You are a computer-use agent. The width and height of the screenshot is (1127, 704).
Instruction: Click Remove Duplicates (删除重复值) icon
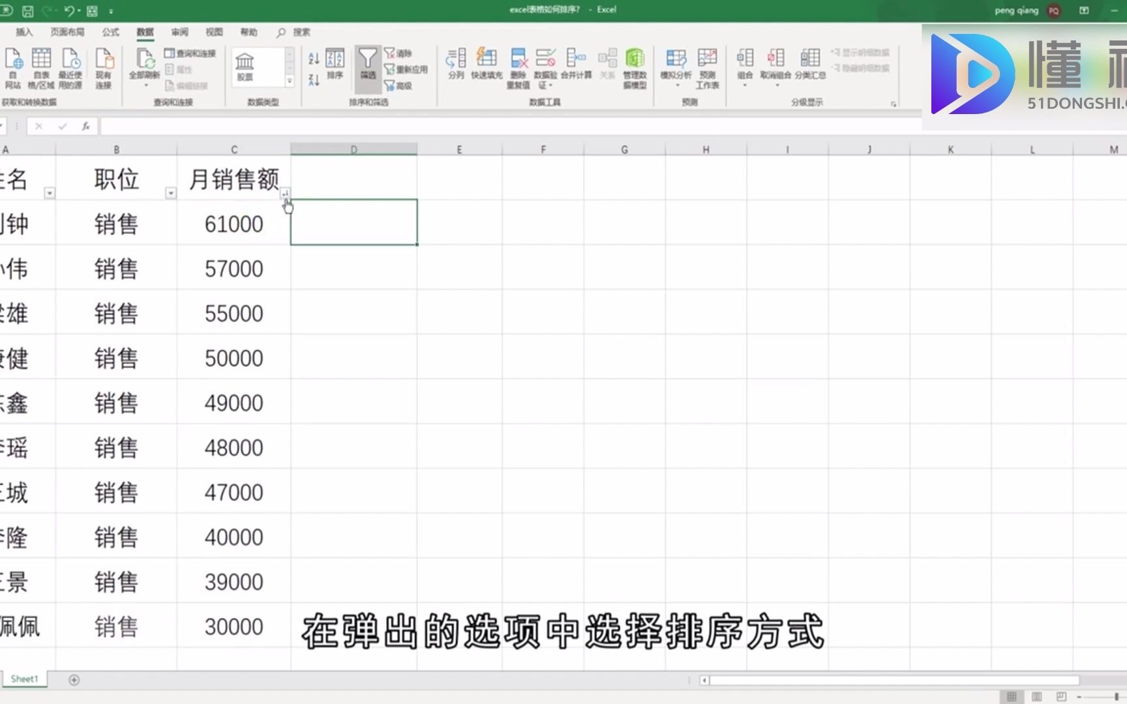click(x=518, y=68)
